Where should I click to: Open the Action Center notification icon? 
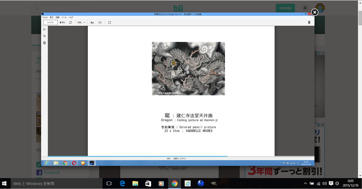[x=331, y=183]
